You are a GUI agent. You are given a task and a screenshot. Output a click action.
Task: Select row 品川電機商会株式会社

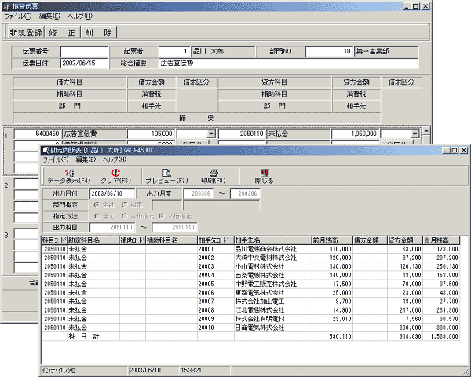coord(250,249)
